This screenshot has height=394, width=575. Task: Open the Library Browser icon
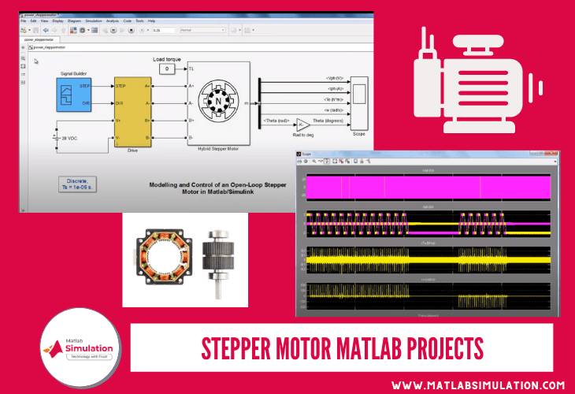tap(73, 30)
